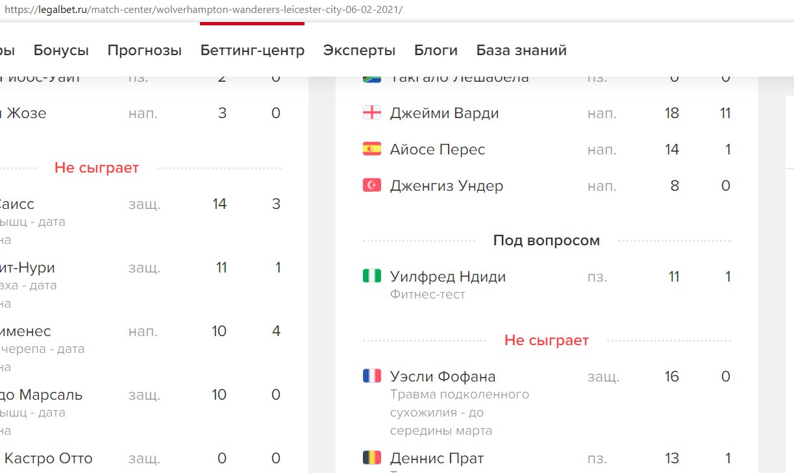
Task: Open player profile Айосе Перес
Action: (437, 150)
